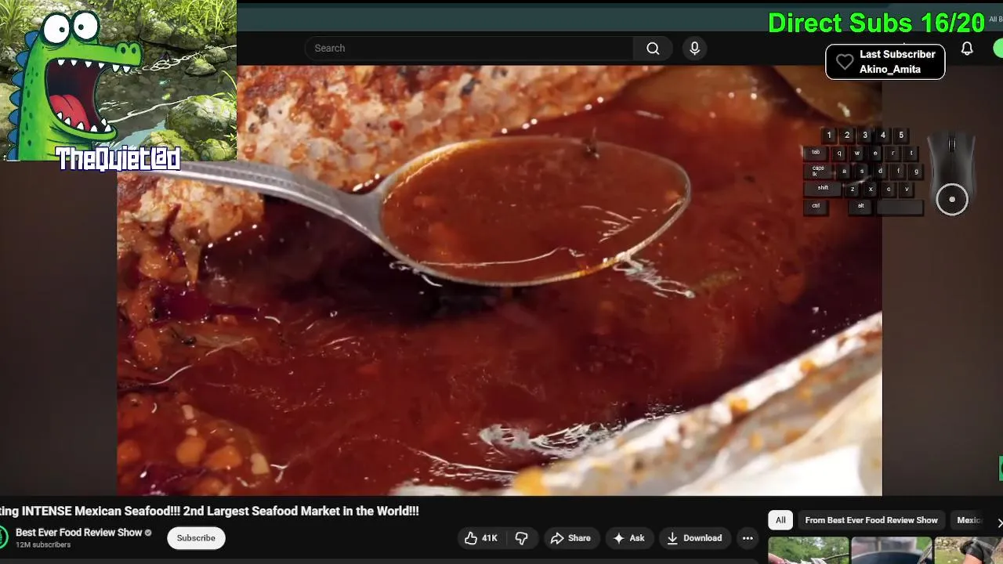Open Best Ever Food Review Show channel
1003x564 pixels.
pyautogui.click(x=79, y=533)
